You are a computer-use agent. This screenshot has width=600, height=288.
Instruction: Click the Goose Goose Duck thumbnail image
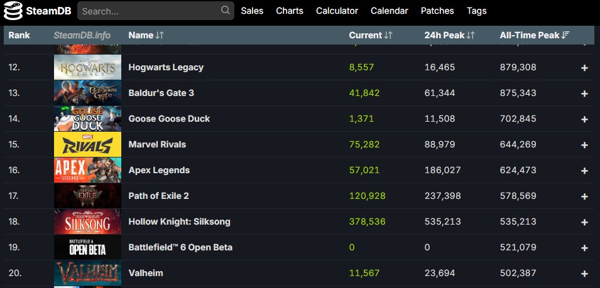87,119
